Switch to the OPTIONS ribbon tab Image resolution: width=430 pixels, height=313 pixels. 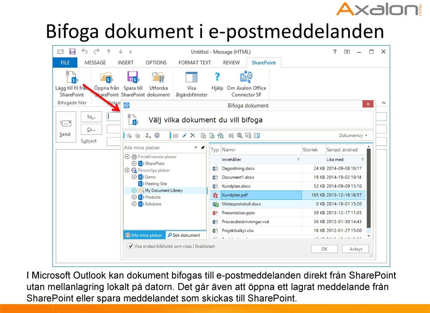pos(156,63)
